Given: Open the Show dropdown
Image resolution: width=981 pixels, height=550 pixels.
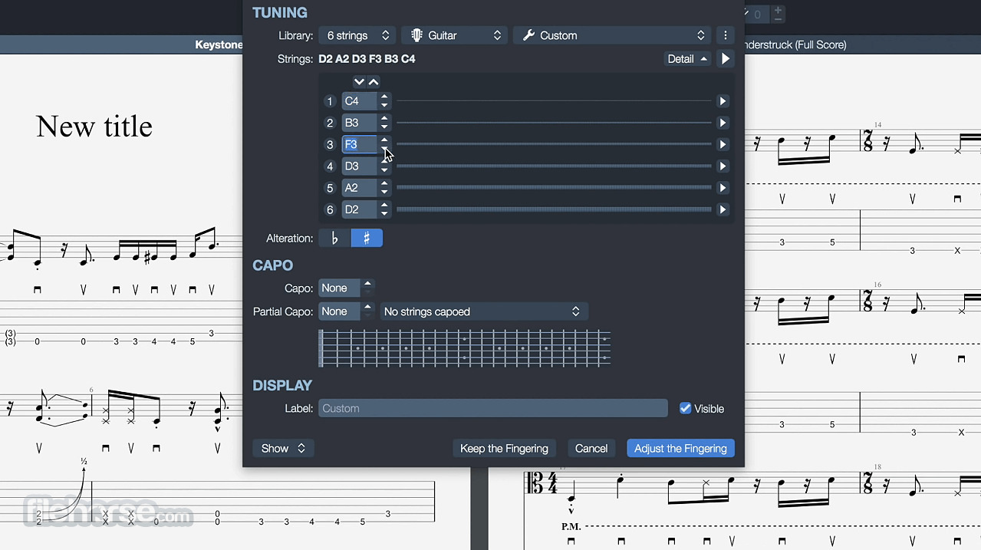Looking at the screenshot, I should pyautogui.click(x=283, y=448).
